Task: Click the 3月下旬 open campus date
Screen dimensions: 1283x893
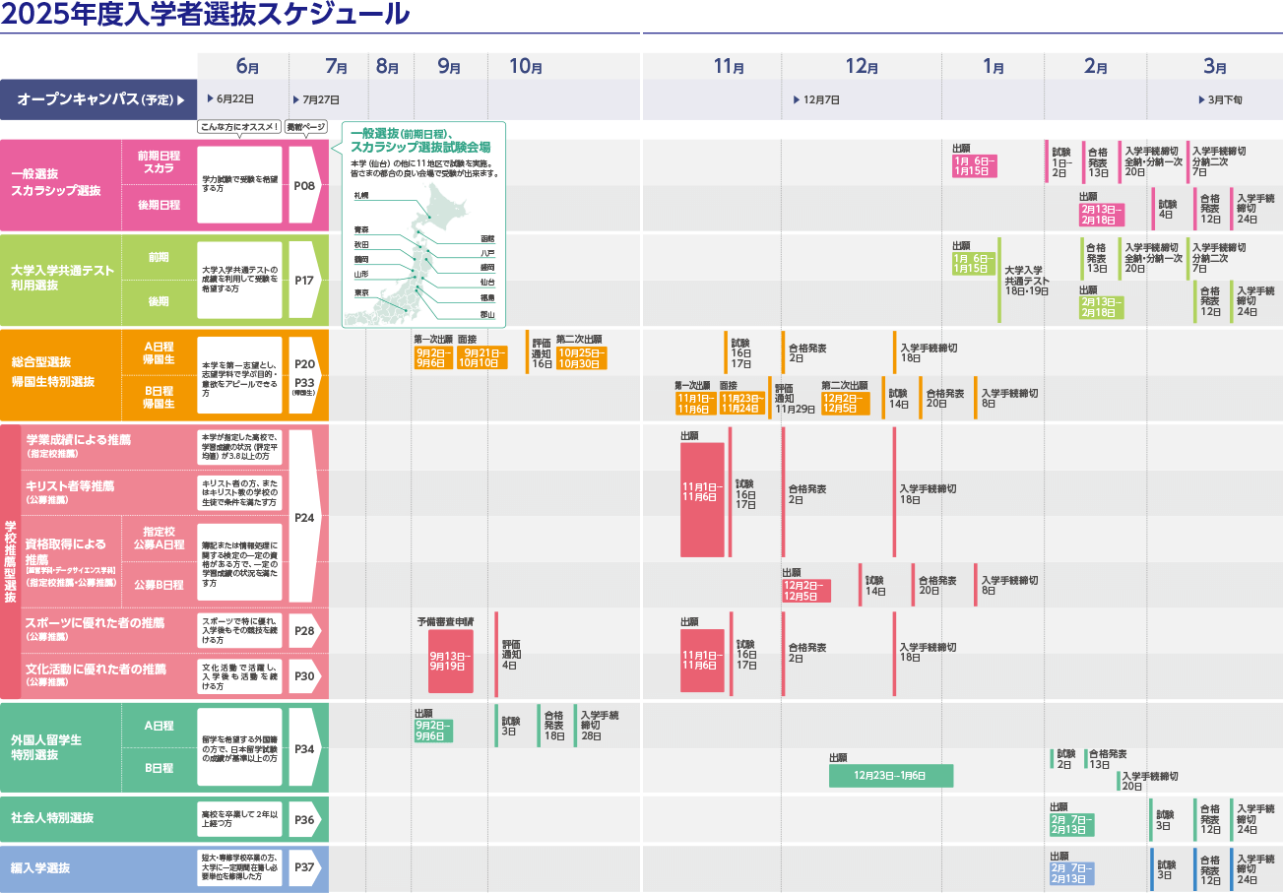Action: [1221, 99]
